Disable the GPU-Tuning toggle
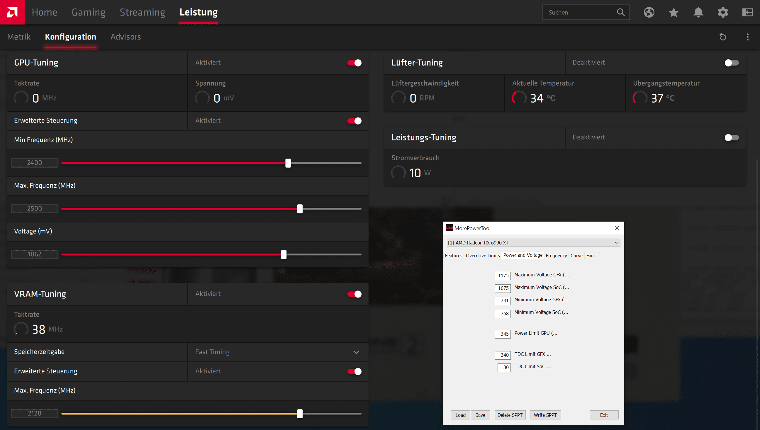Image resolution: width=760 pixels, height=430 pixels. click(354, 63)
